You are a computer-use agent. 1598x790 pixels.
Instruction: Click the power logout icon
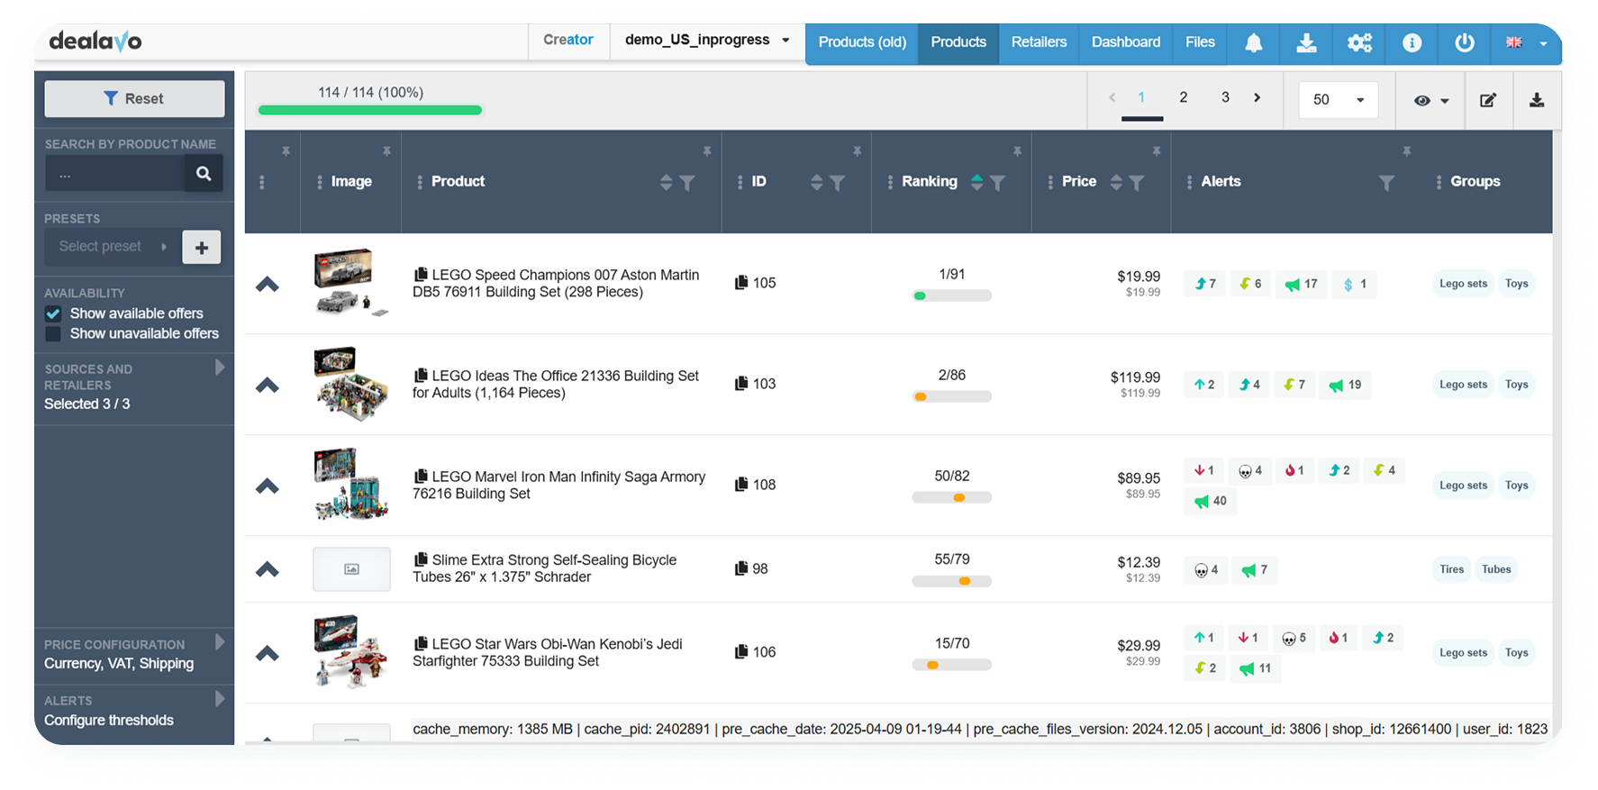[x=1465, y=42]
